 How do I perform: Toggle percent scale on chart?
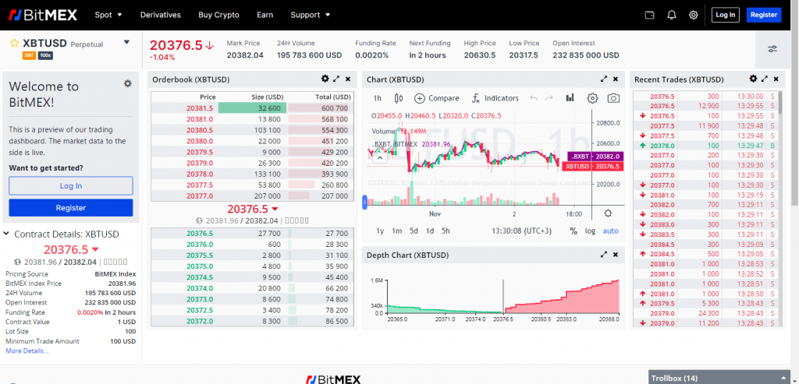(x=574, y=231)
